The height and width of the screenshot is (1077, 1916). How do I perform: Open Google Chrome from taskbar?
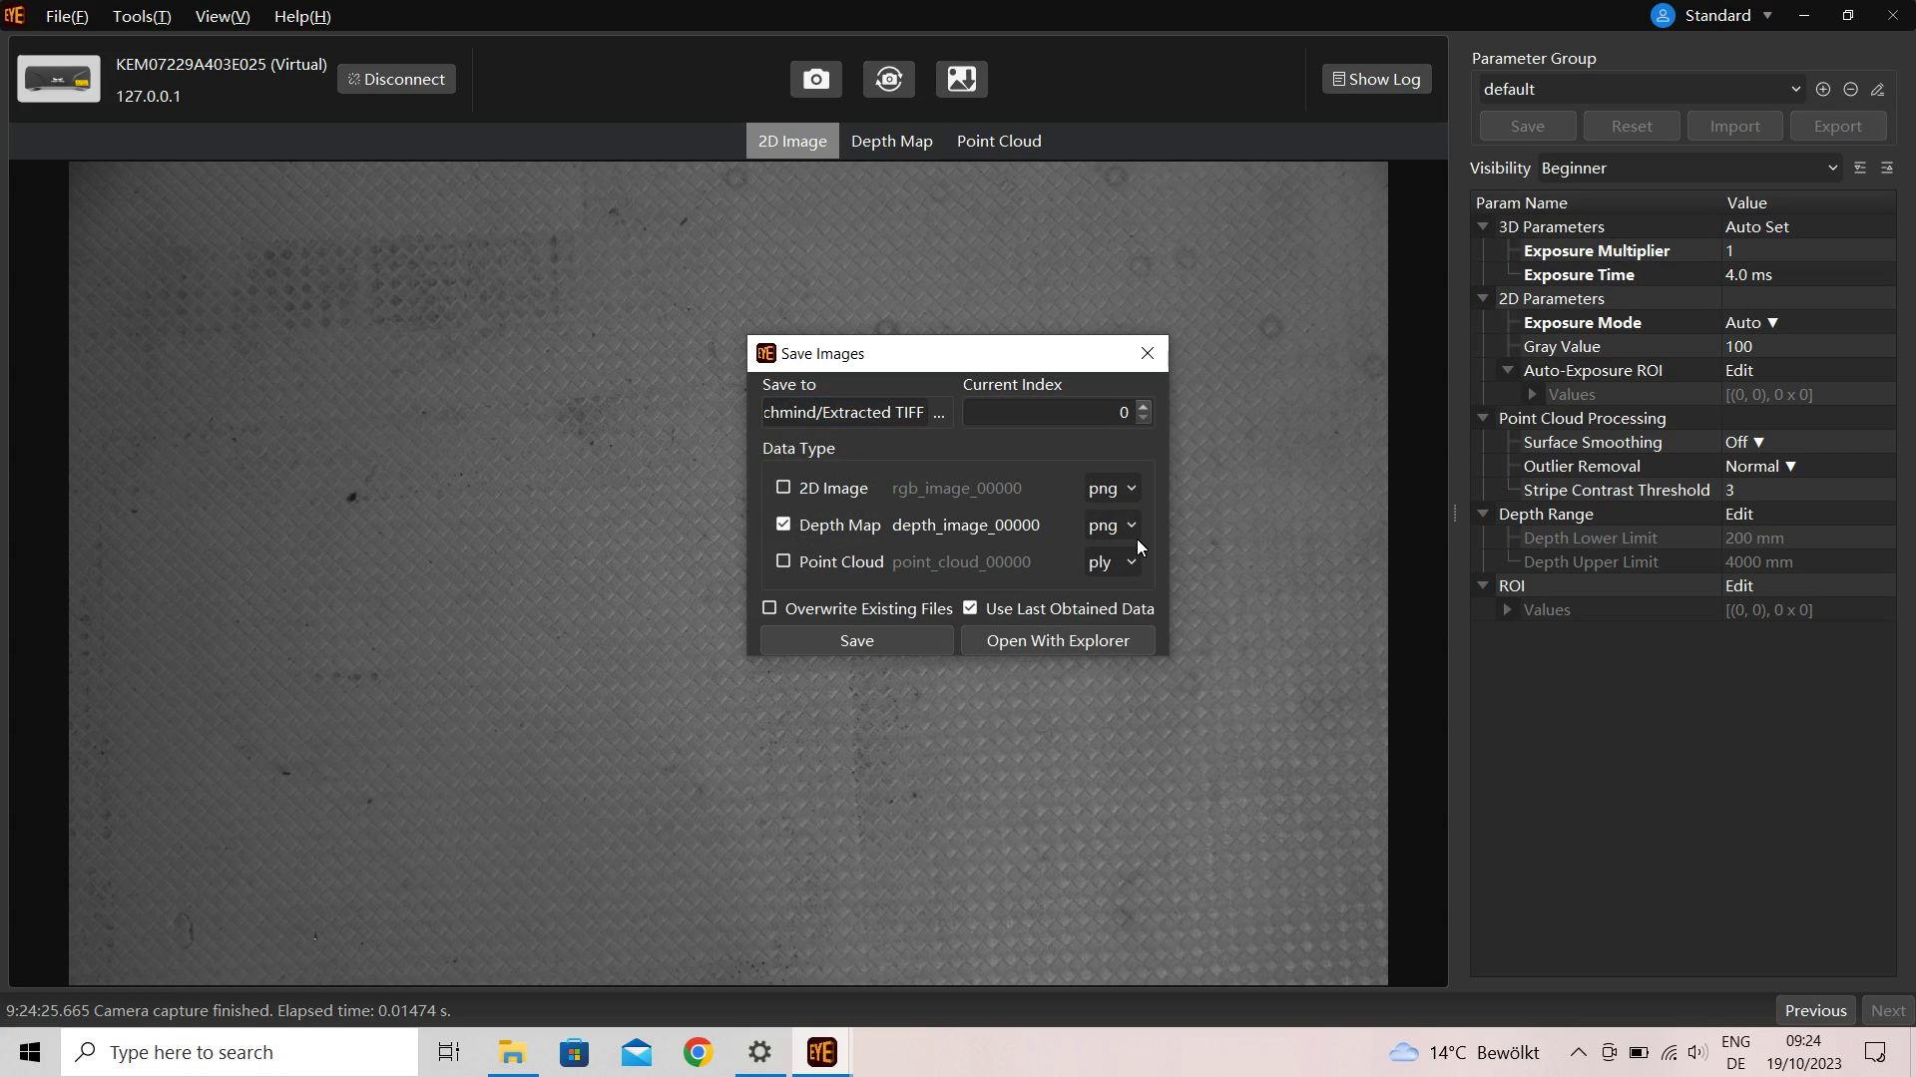pos(698,1052)
